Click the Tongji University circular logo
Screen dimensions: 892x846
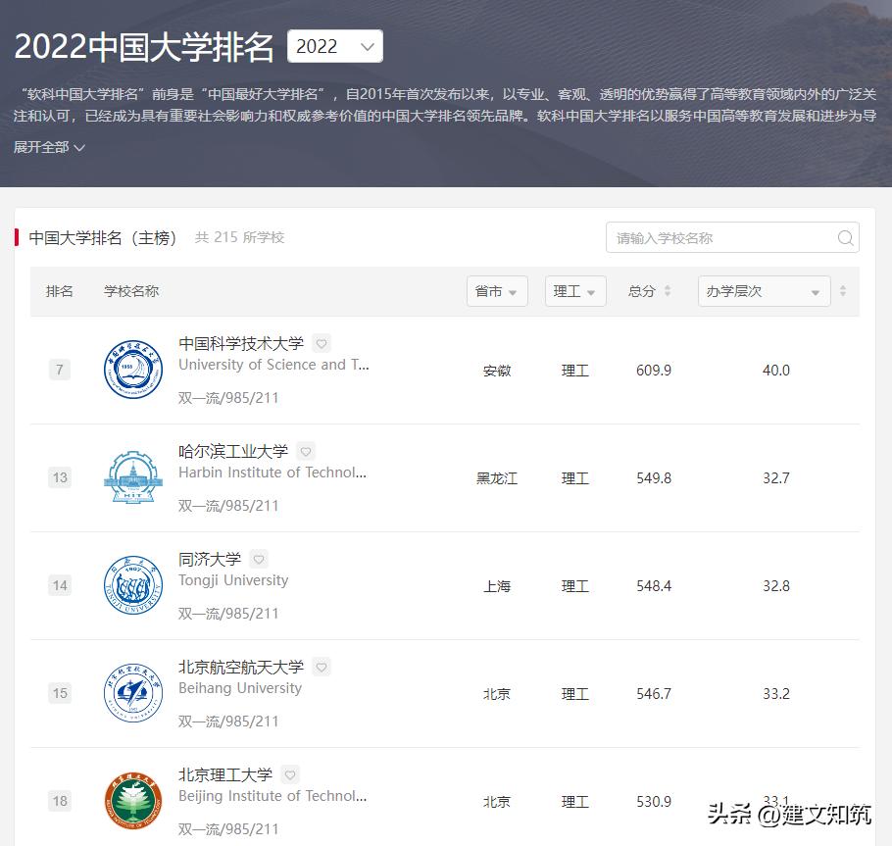(133, 585)
